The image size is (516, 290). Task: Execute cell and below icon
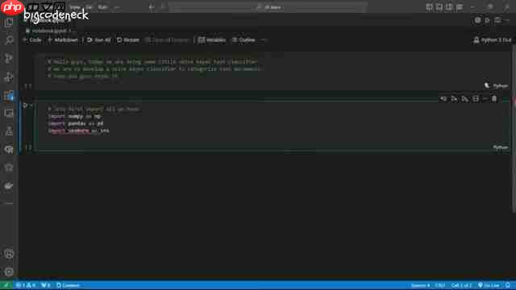tap(464, 98)
